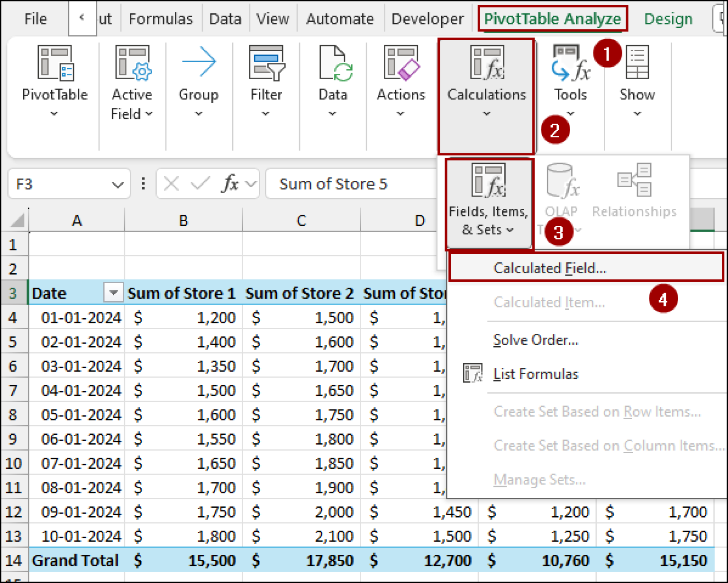The image size is (728, 583).
Task: Click the Show icon
Action: click(x=637, y=64)
